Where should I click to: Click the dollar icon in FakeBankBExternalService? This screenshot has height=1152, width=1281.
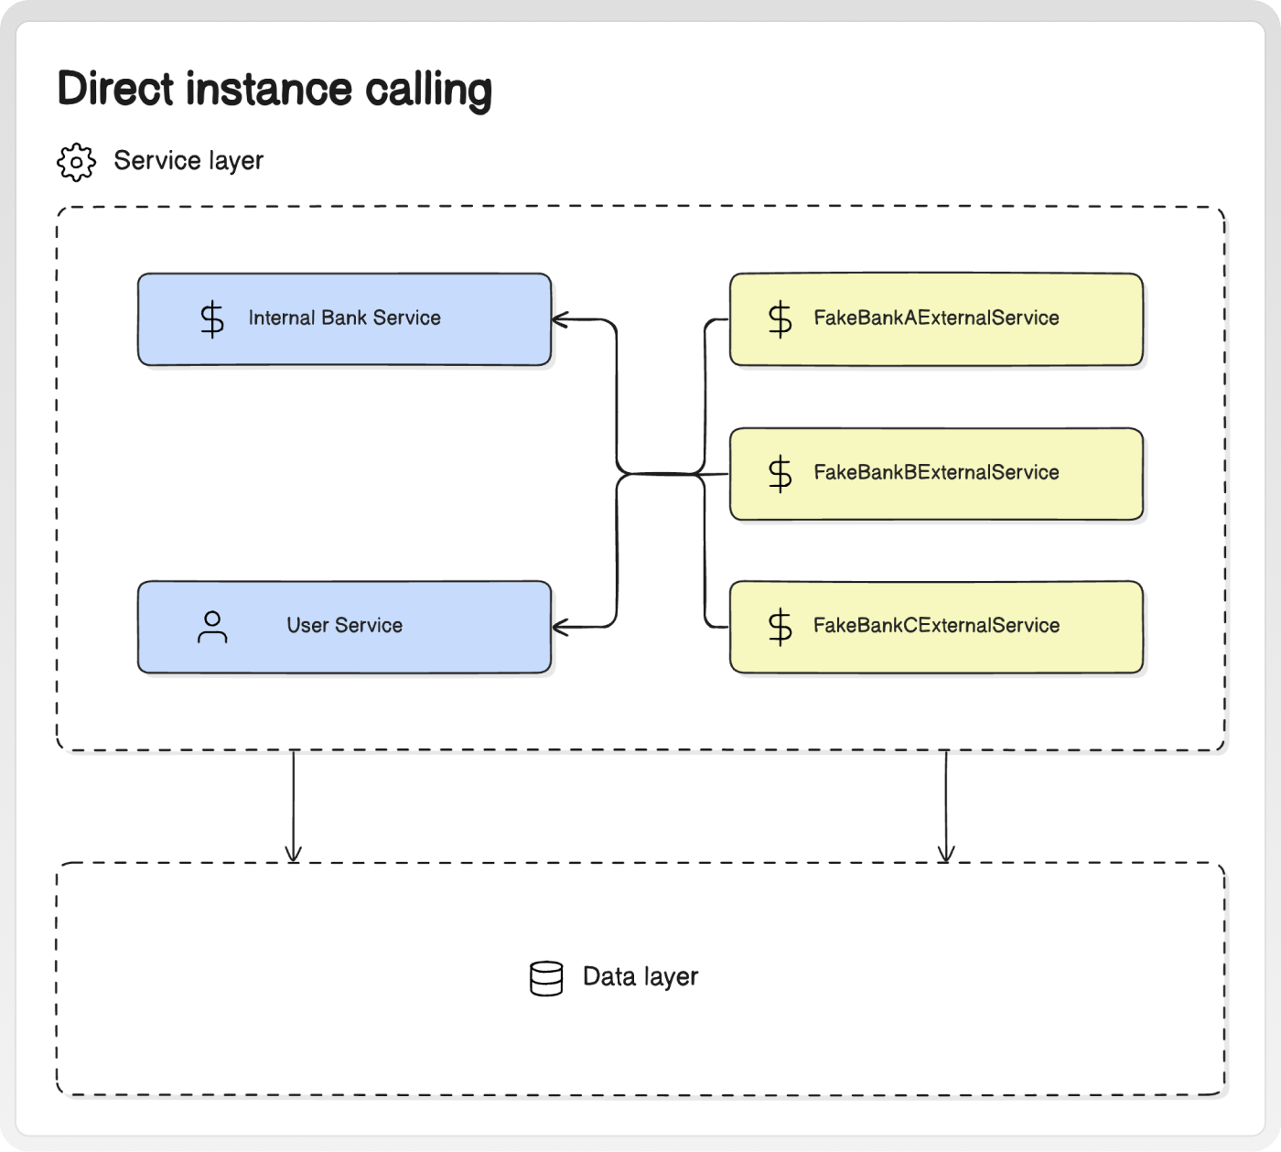[x=780, y=474]
